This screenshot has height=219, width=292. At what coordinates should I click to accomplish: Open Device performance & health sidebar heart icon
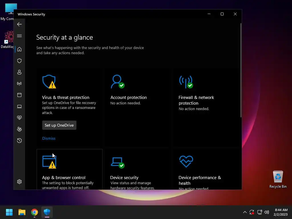coord(19,118)
